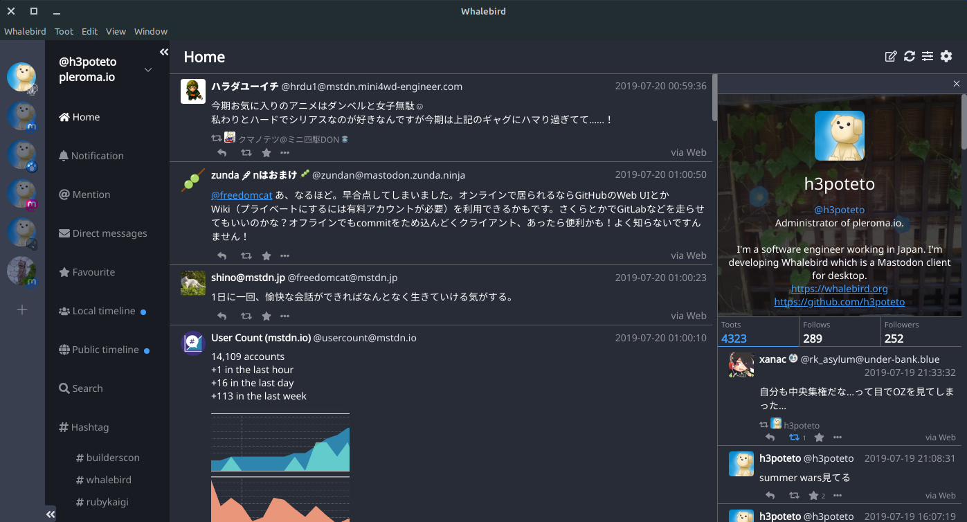The image size is (967, 522).
Task: Open more options on 'summer wars見てる' toot
Action: coord(838,496)
